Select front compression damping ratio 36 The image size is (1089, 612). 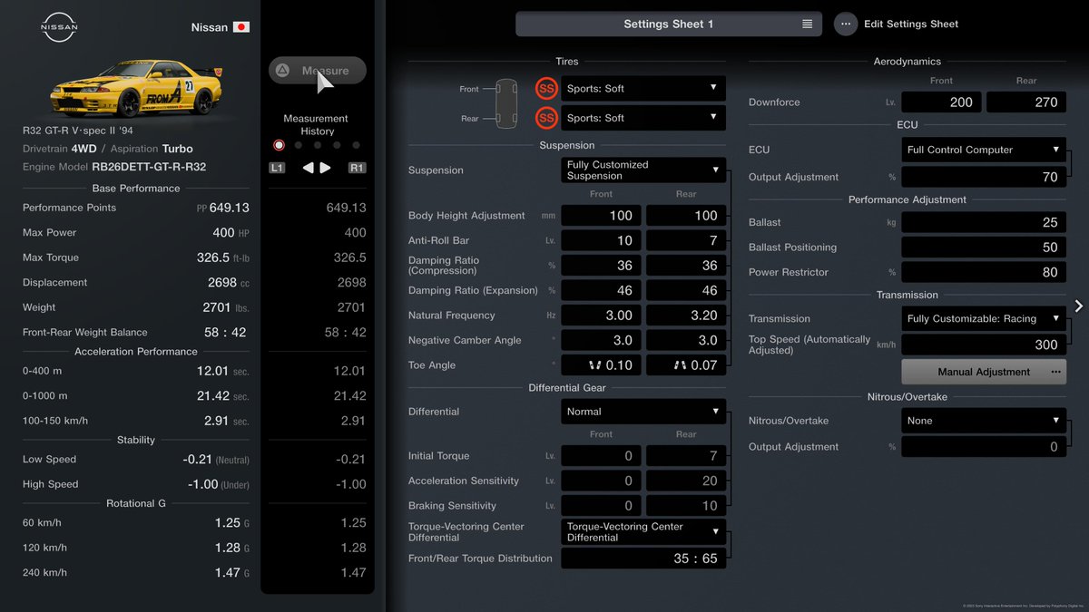coord(601,266)
